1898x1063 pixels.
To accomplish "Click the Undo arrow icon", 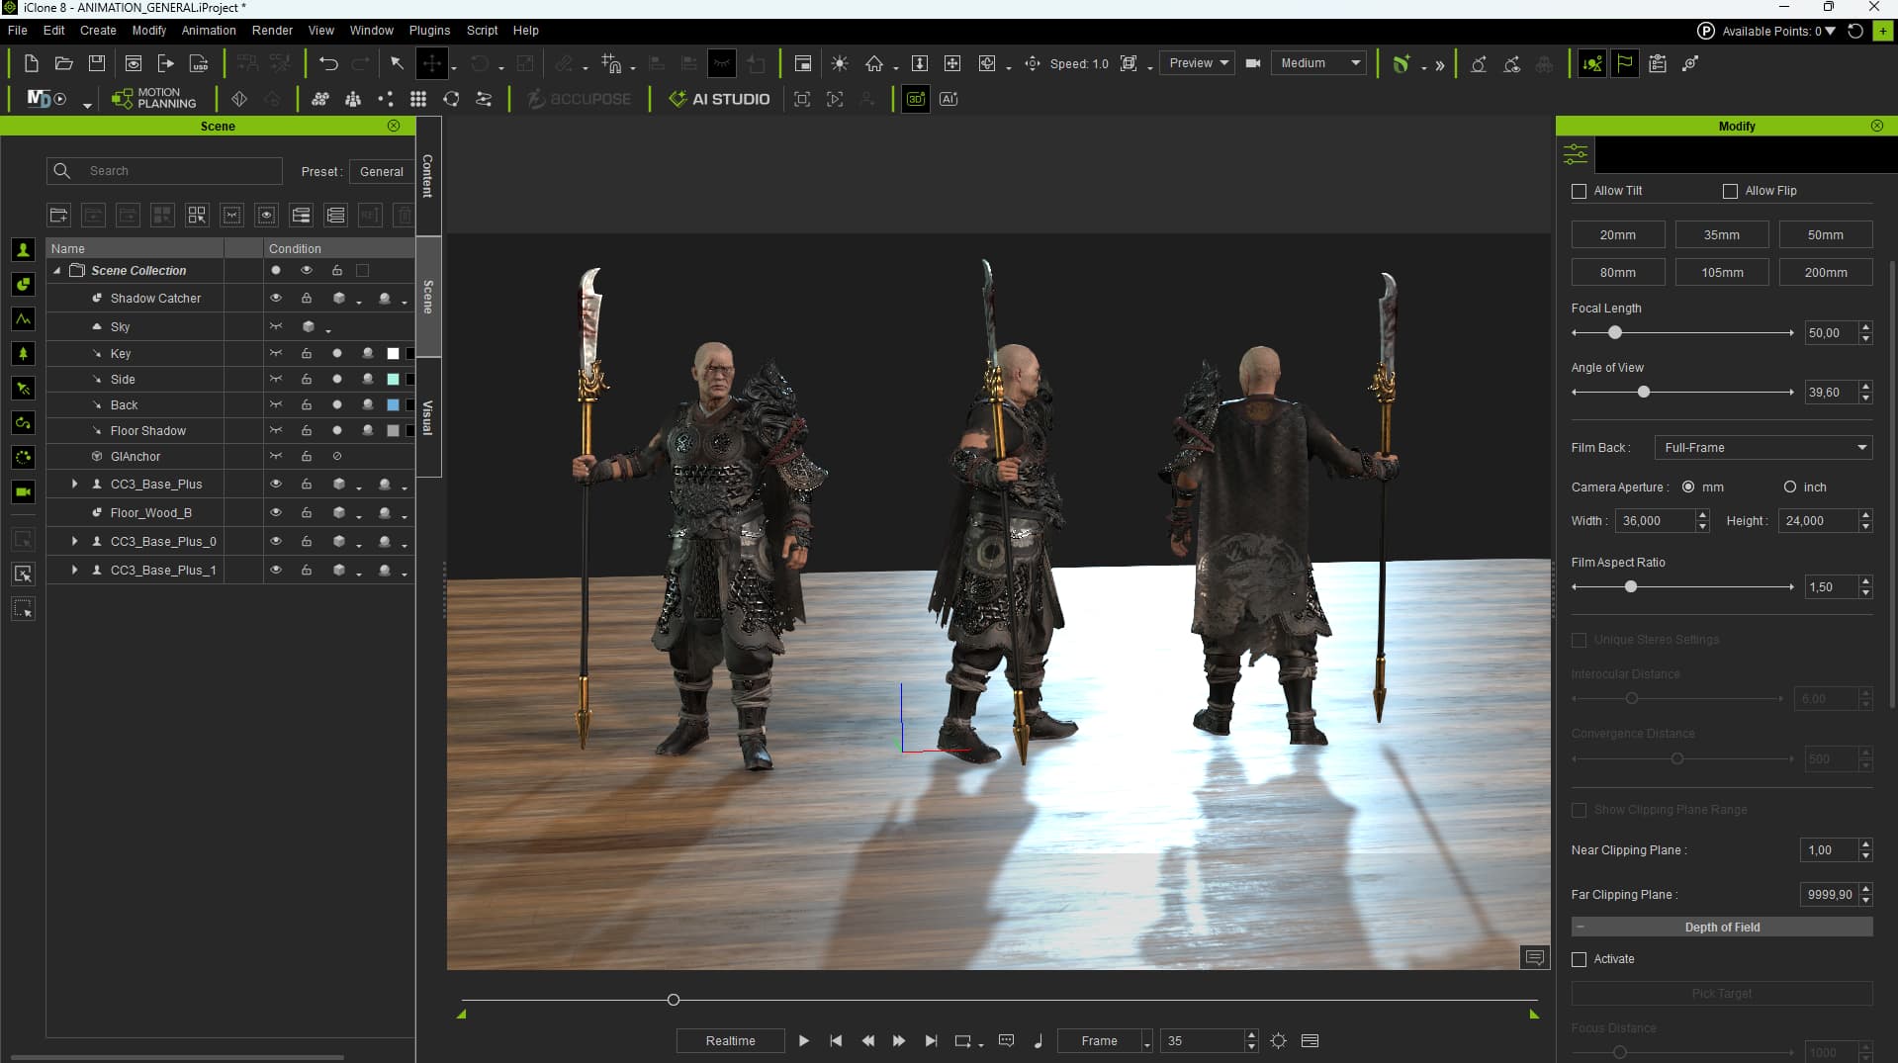I will [x=328, y=63].
